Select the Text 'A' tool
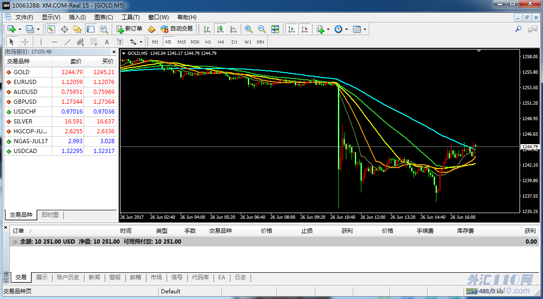543x299 pixels. [107, 42]
